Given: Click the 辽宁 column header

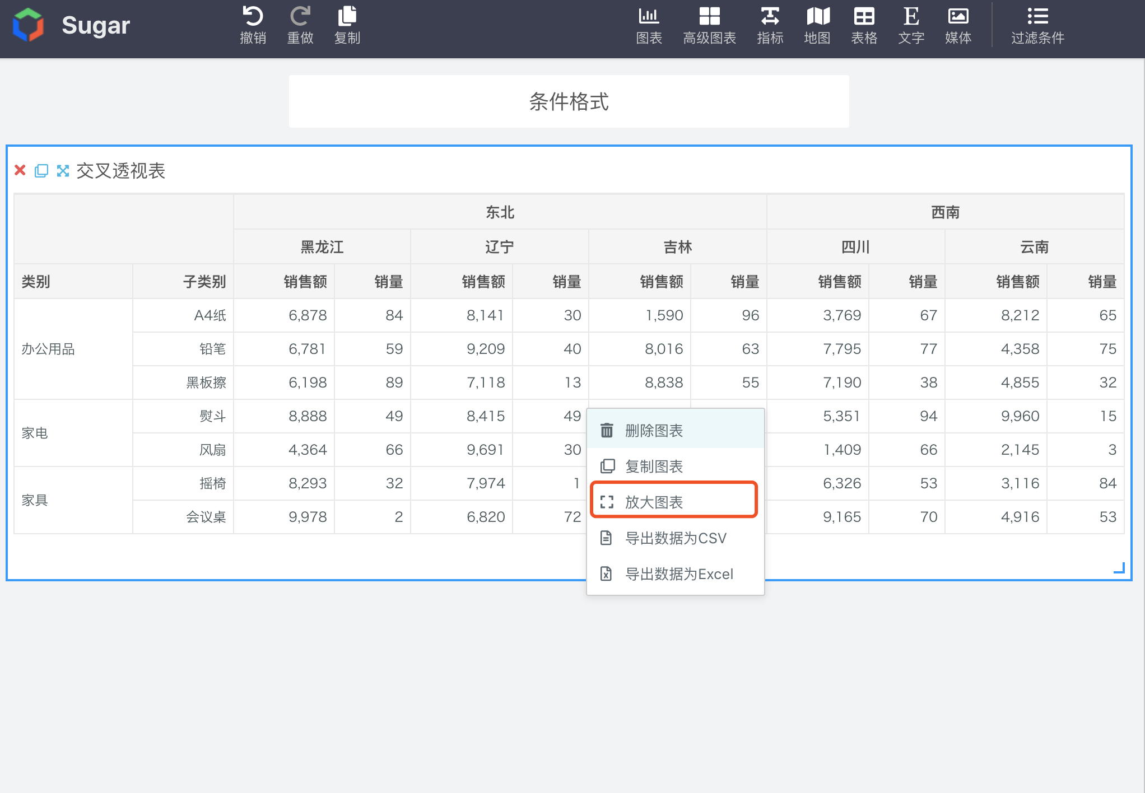Looking at the screenshot, I should (500, 247).
